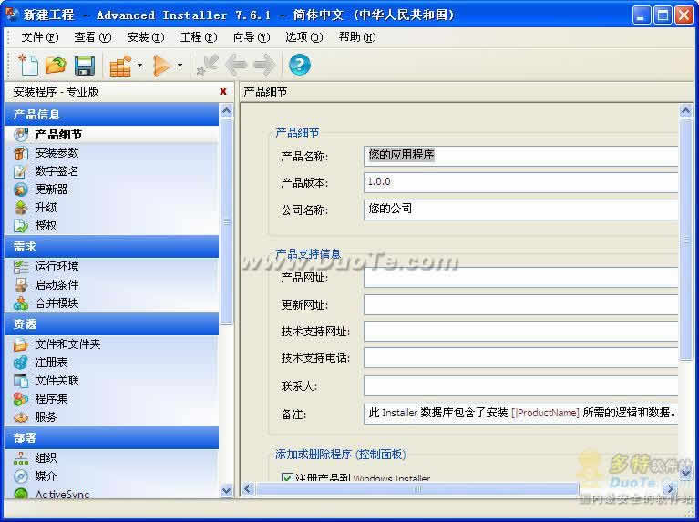Click the 程序集 icon in sidebar

pos(21,399)
